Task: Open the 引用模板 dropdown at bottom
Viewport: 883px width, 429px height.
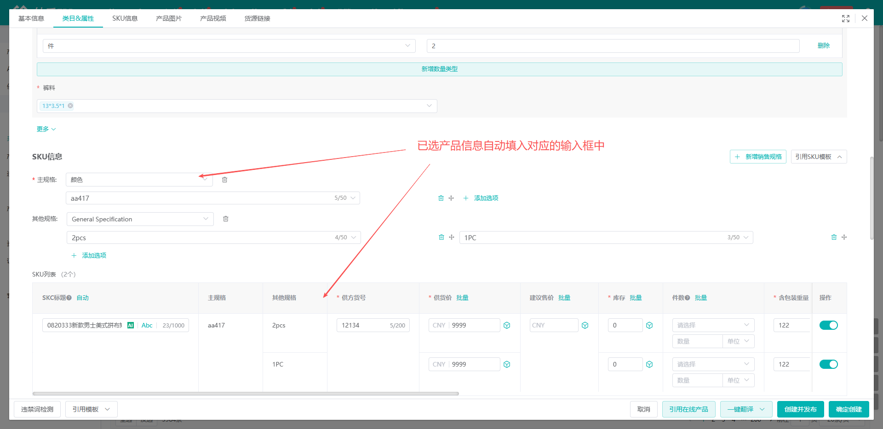Action: pyautogui.click(x=92, y=409)
